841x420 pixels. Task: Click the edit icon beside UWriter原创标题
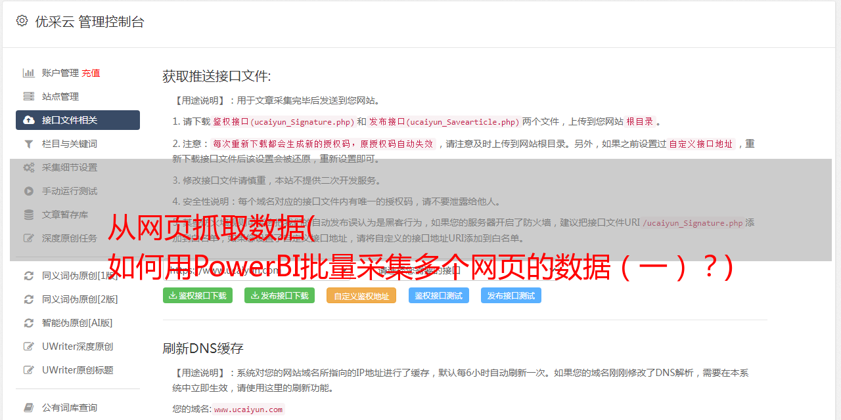coord(29,370)
